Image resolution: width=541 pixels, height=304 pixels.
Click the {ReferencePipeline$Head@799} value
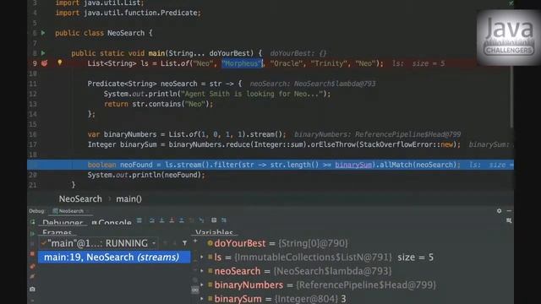pyautogui.click(x=366, y=285)
